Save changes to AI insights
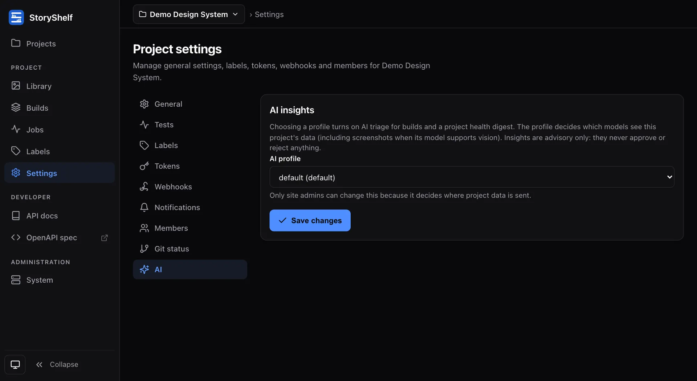Image resolution: width=697 pixels, height=381 pixels. (310, 220)
